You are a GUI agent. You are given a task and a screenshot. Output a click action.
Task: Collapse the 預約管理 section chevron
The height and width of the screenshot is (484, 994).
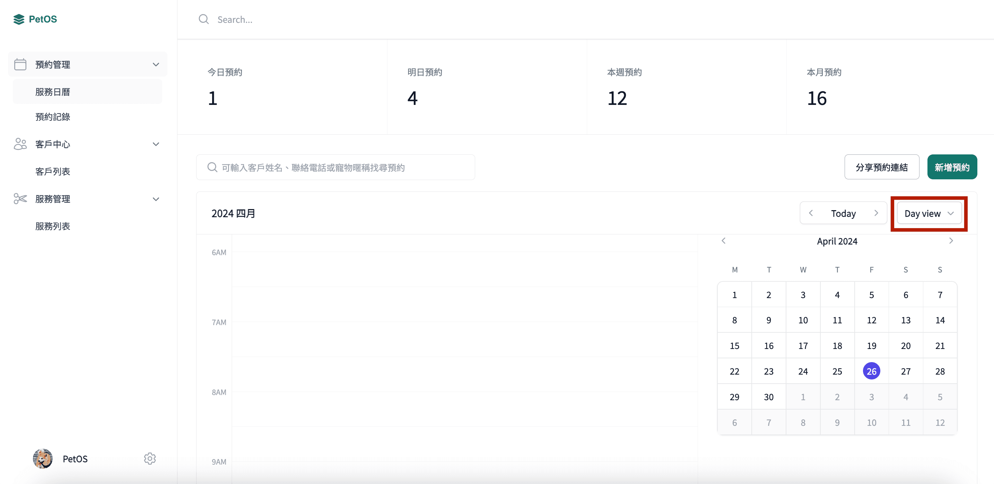coord(156,64)
